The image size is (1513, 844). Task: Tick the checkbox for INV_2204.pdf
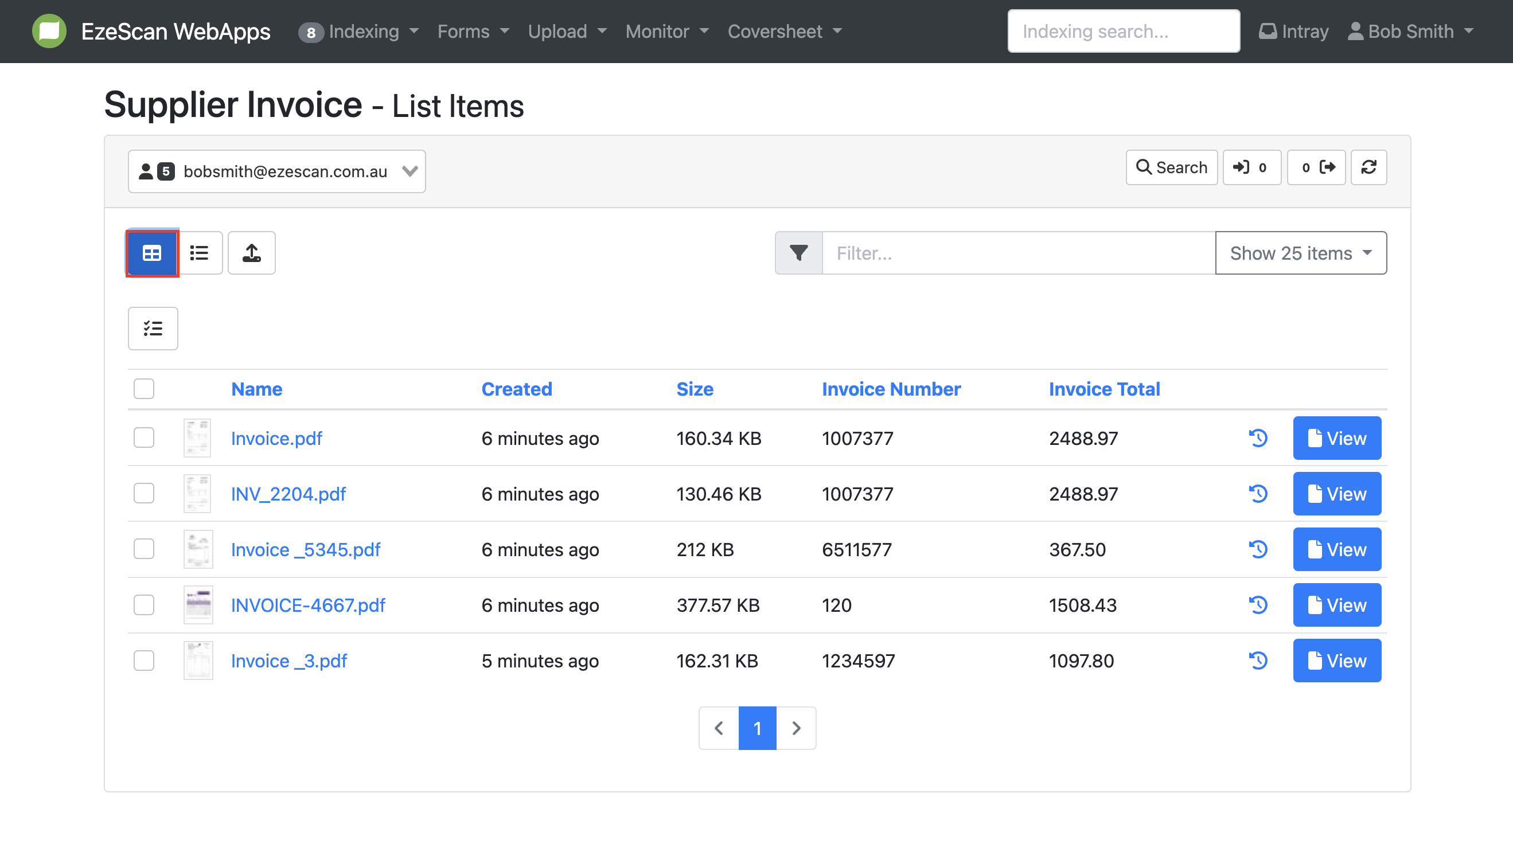coord(143,493)
